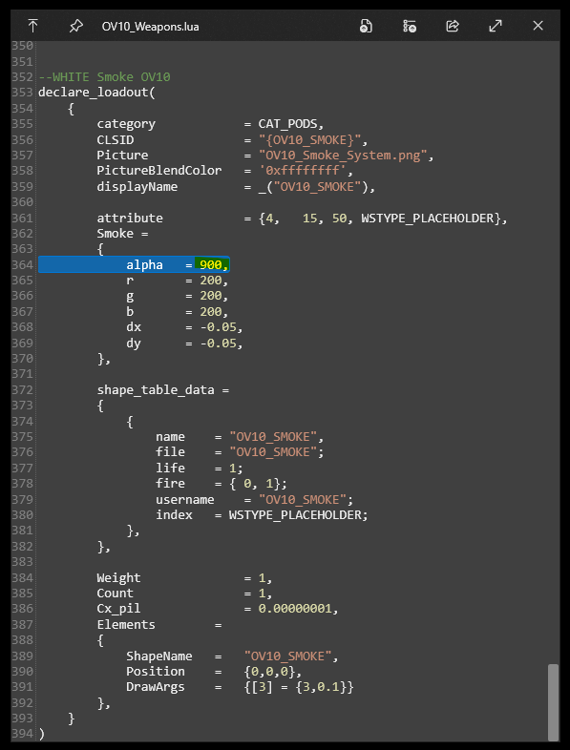This screenshot has height=750, width=570.
Task: Click the symbol list icon in header
Action: 410,26
